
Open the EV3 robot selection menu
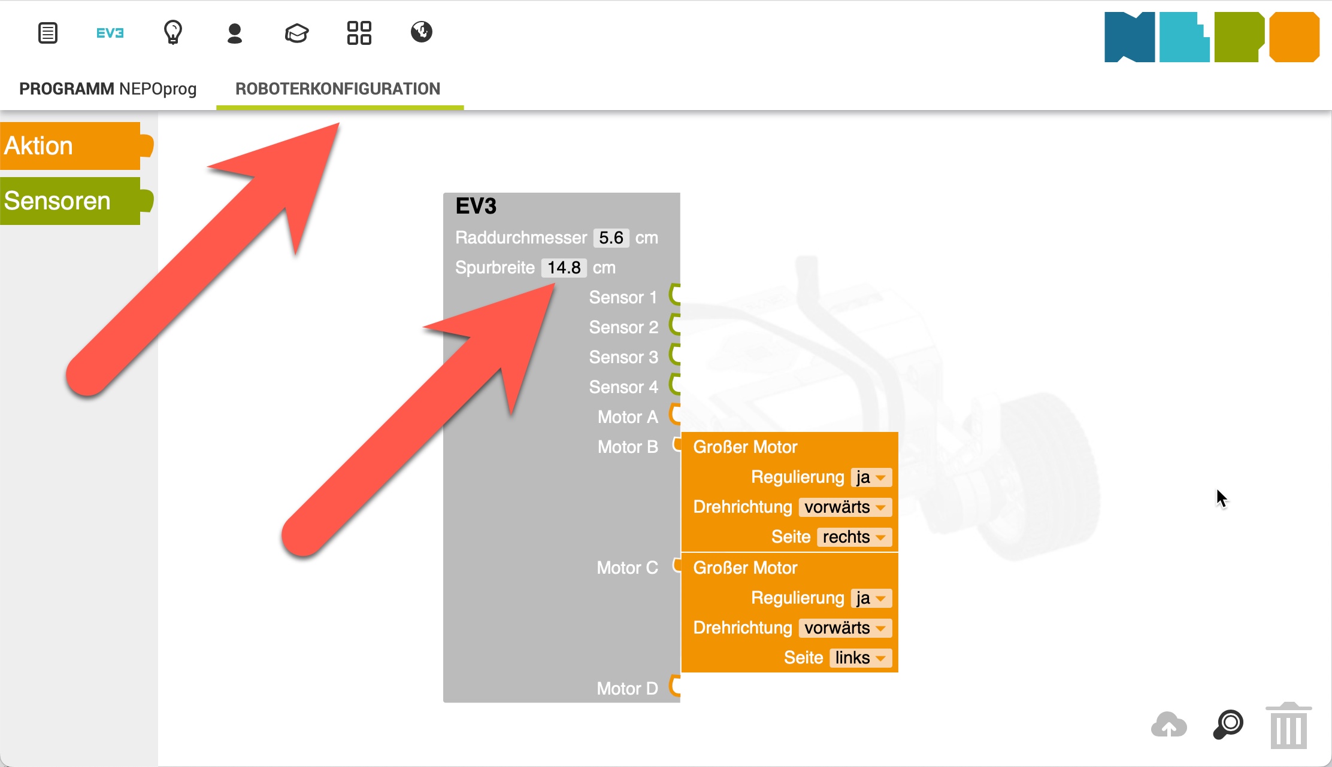pyautogui.click(x=110, y=33)
